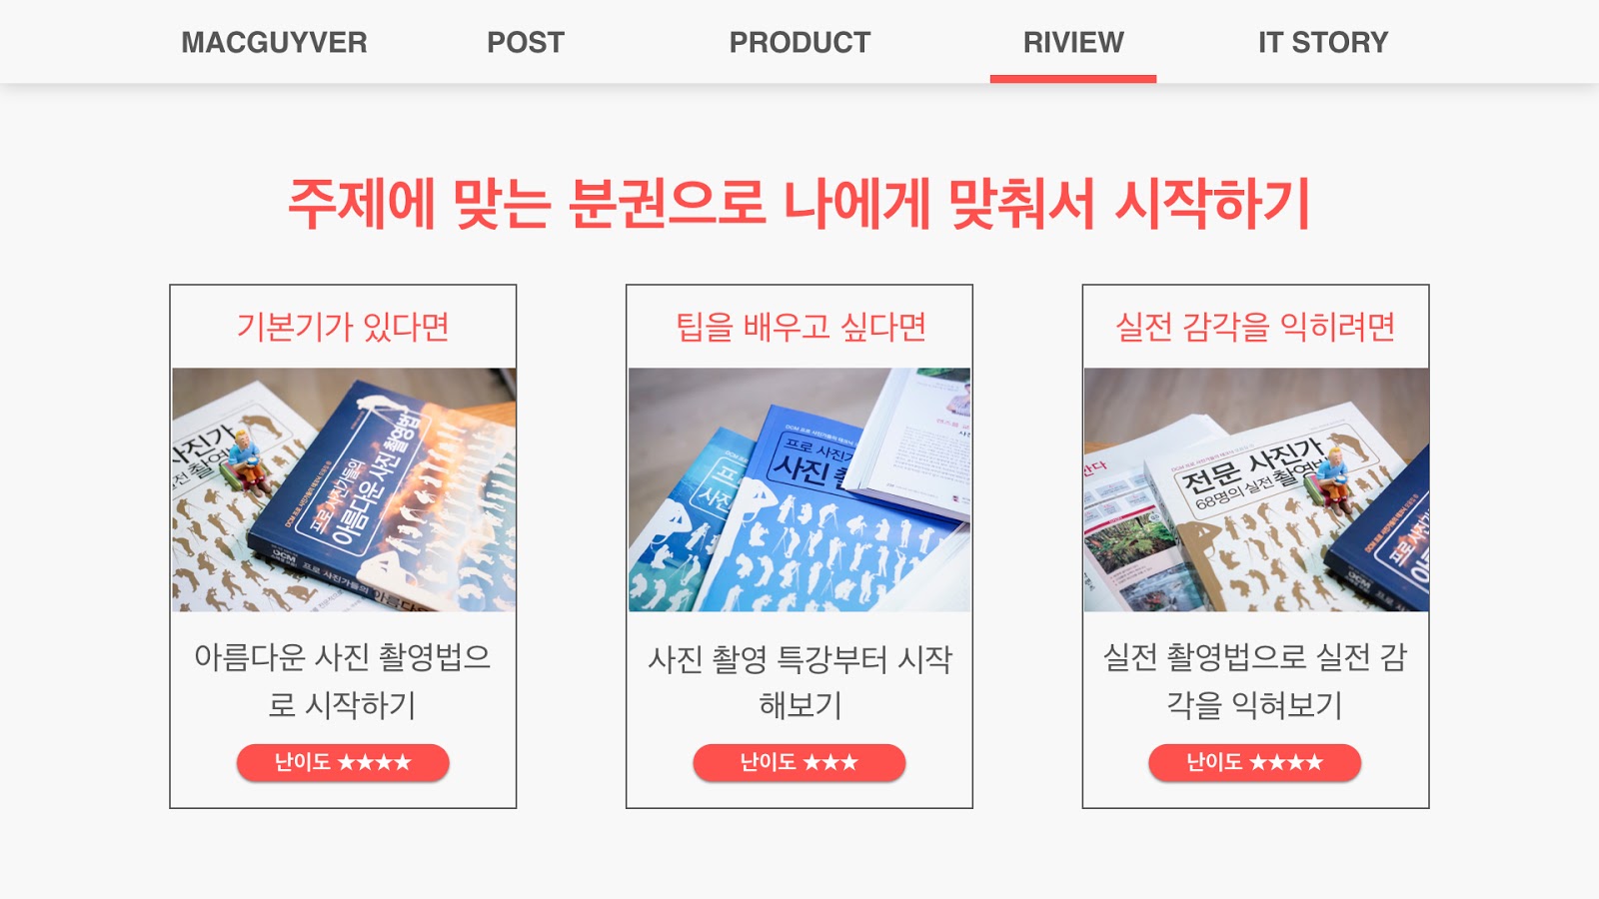Select the PRODUCT tab
Screen dimensions: 1599x899
pyautogui.click(x=799, y=42)
